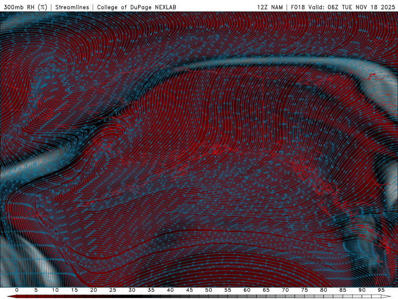398x299 pixels.
Task: Click "Valid: 06Z TUE NOV 18 2025"
Action: pyautogui.click(x=352, y=7)
